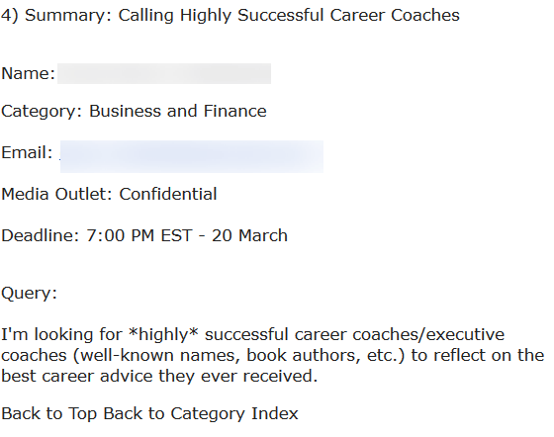Click the Query: label
Image resolution: width=554 pixels, height=437 pixels.
[29, 294]
